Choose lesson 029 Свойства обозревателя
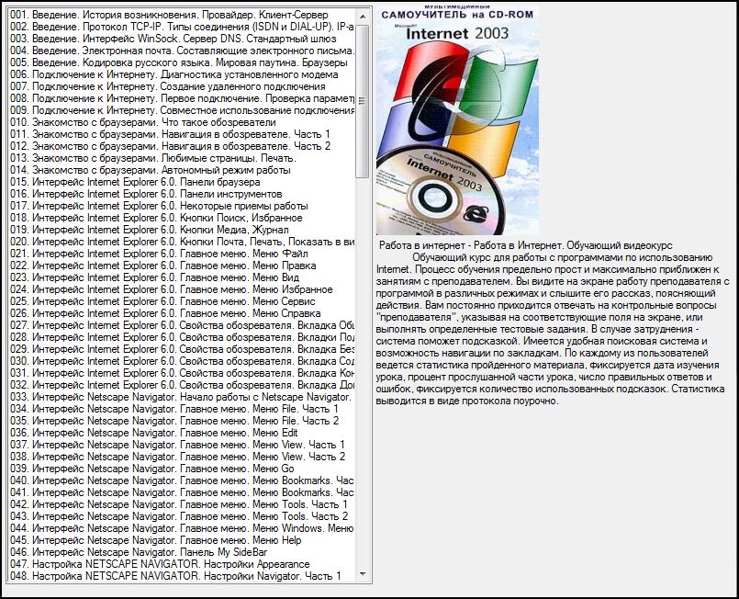 coord(182,349)
